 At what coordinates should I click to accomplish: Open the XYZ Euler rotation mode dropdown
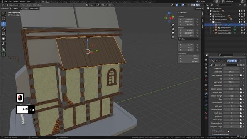tap(189, 39)
